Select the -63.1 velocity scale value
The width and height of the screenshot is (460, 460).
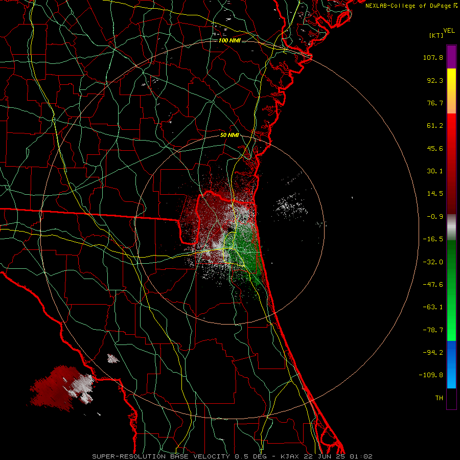coord(433,307)
